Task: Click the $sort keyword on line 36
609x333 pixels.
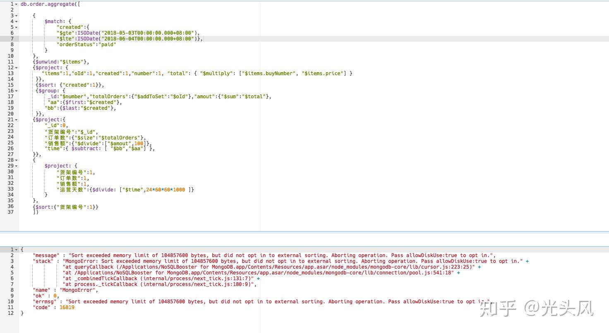Action: 43,207
